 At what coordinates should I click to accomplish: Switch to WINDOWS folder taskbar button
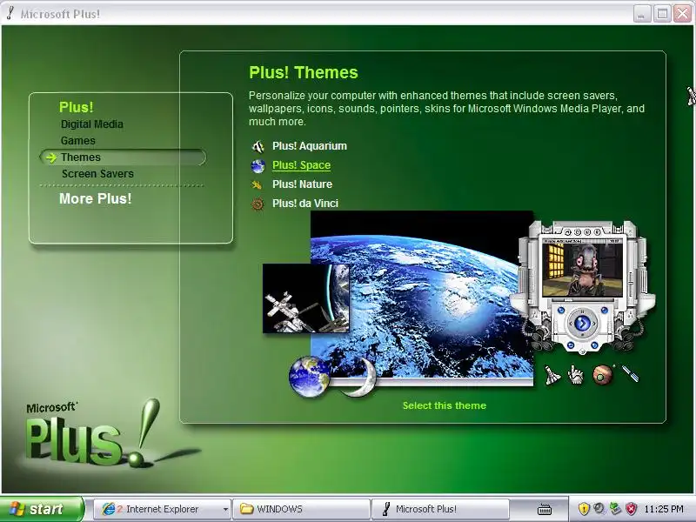302,509
